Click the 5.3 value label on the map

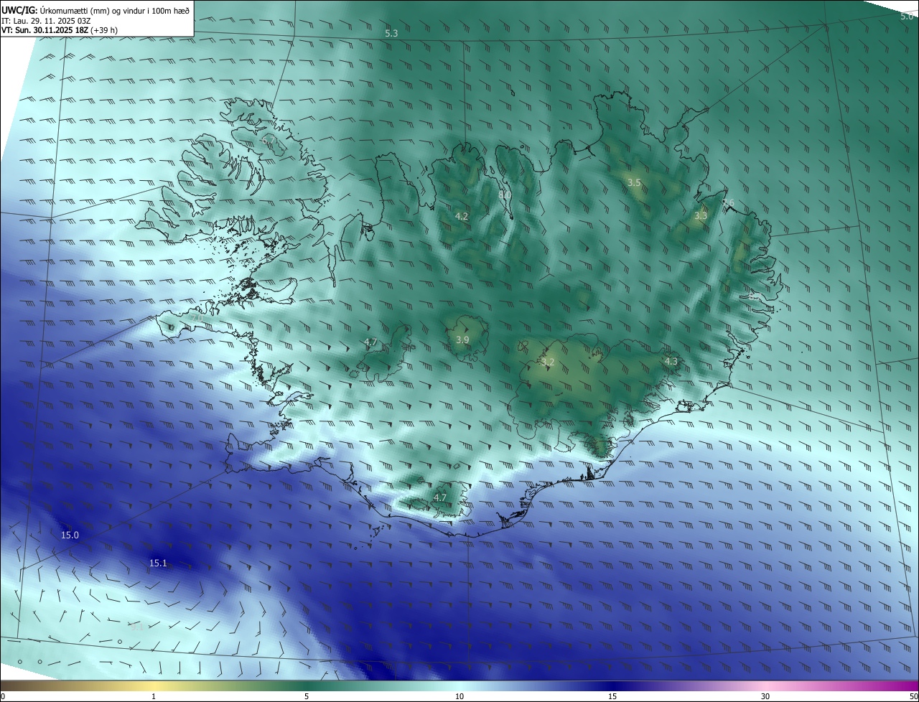[391, 34]
